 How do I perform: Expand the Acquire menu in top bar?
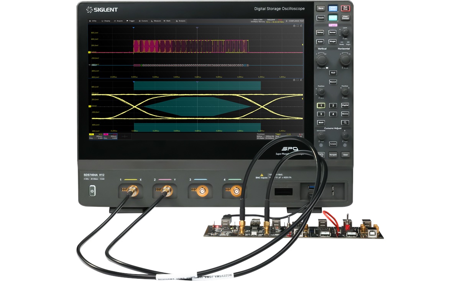[x=118, y=21]
